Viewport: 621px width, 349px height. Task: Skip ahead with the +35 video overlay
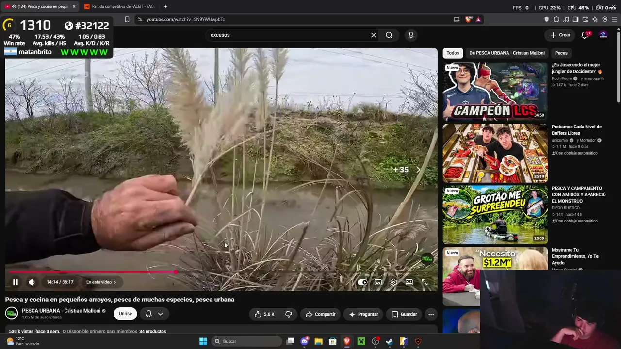(x=407, y=170)
